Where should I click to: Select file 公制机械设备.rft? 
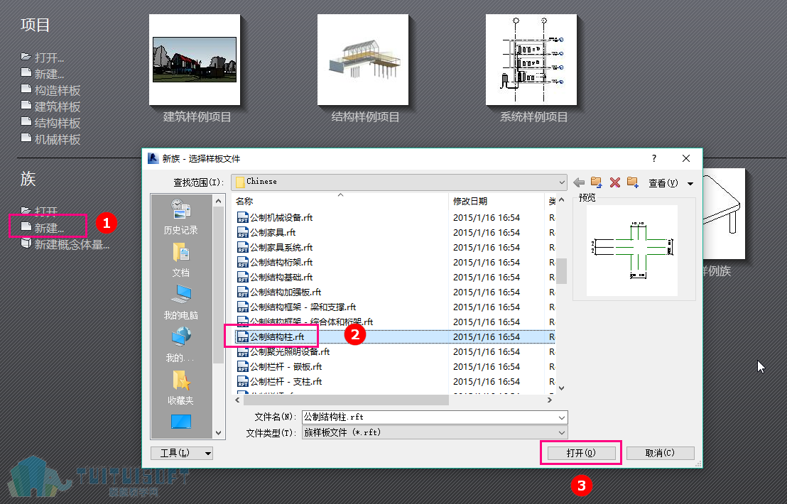click(x=275, y=218)
